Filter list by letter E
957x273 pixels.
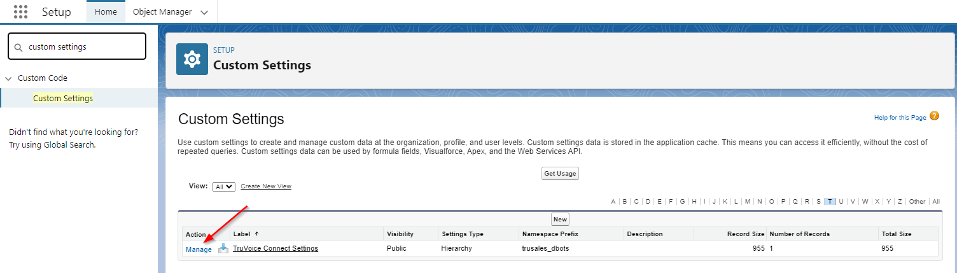click(659, 202)
